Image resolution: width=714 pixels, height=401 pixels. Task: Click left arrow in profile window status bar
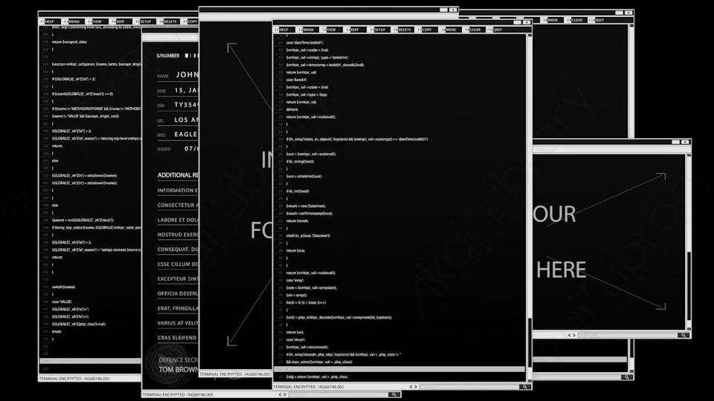(x=280, y=394)
